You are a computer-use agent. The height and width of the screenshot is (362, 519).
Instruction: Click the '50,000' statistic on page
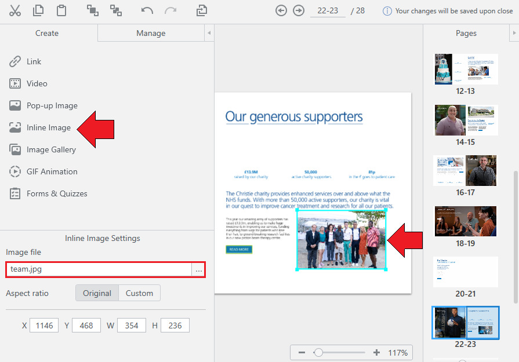[x=311, y=172]
